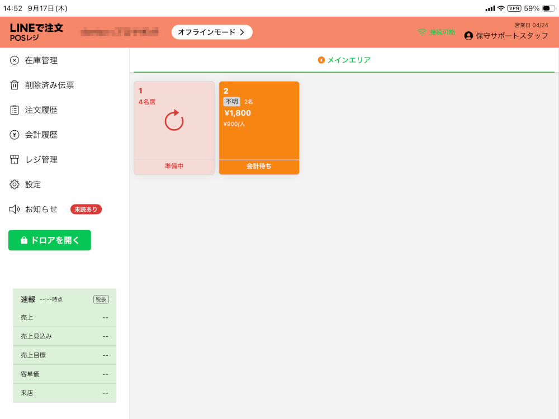Click the 未読あり badge

click(86, 209)
